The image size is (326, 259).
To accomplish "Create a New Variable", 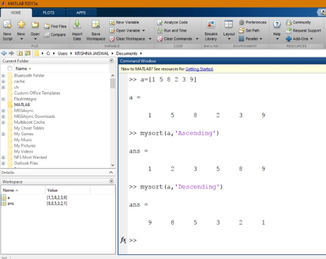I will click(125, 22).
